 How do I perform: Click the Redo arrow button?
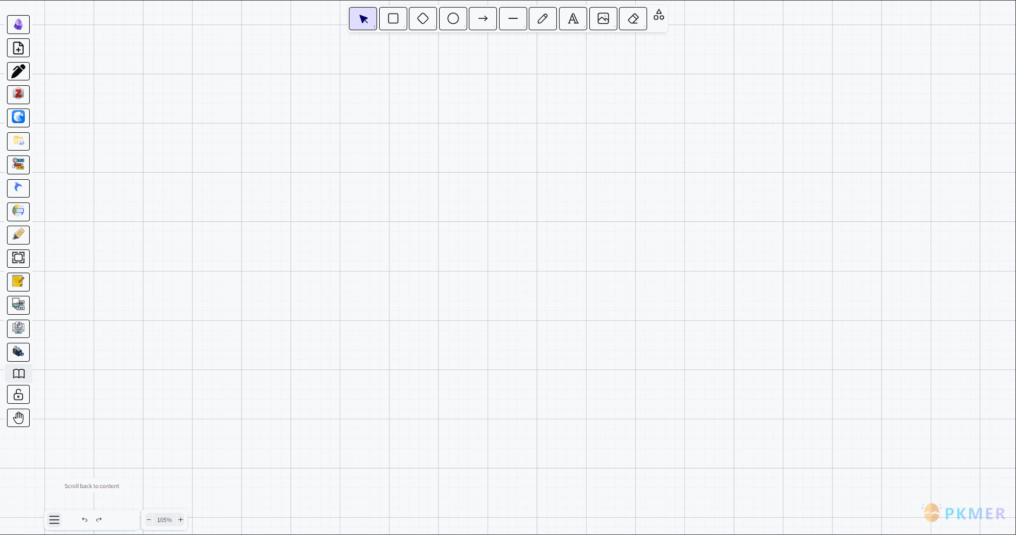coord(99,520)
